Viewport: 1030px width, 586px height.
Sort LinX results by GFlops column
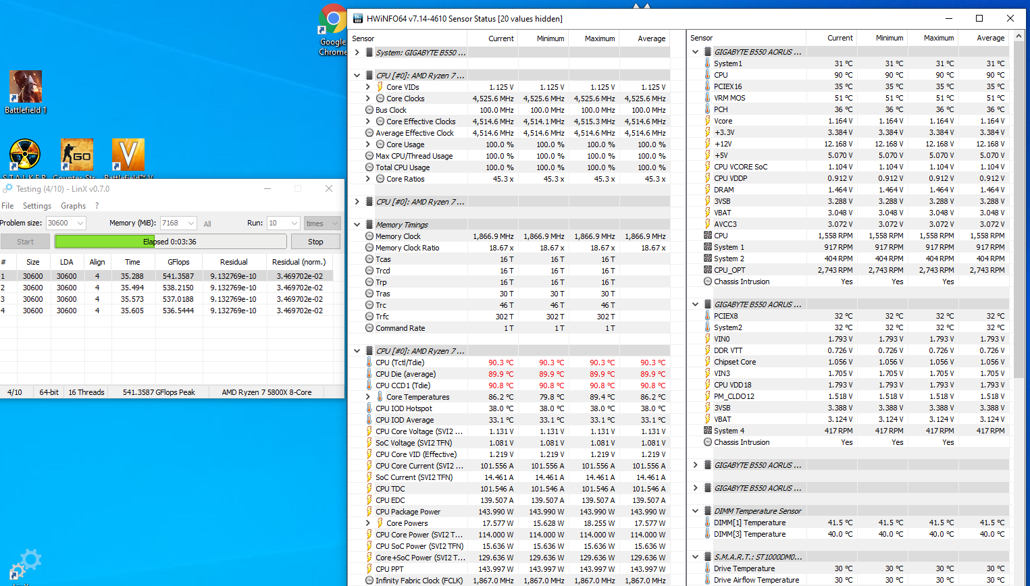click(x=178, y=262)
